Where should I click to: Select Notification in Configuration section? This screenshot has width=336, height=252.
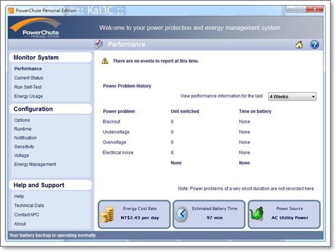26,138
